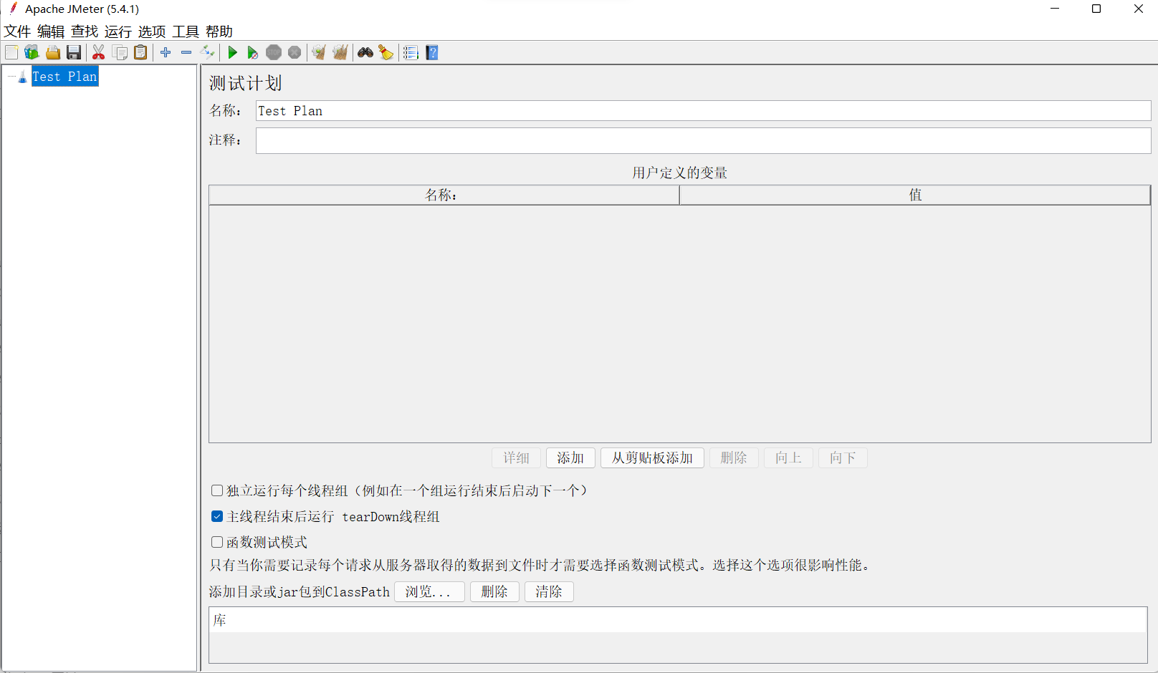Click the Paste clipboard icon
1158x673 pixels.
[x=140, y=52]
